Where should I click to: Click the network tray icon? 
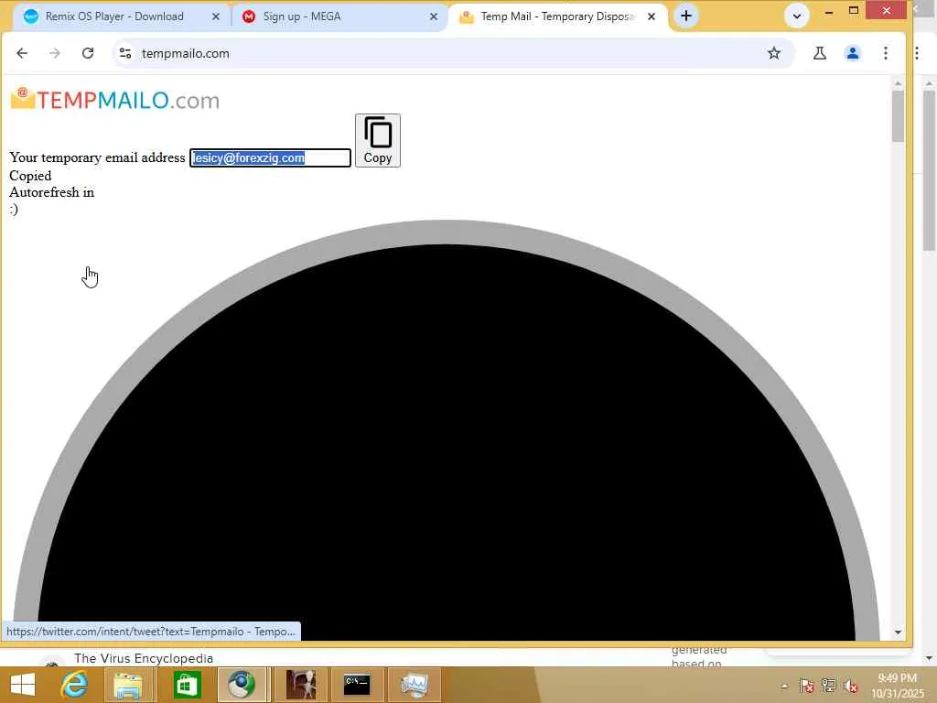pos(828,686)
